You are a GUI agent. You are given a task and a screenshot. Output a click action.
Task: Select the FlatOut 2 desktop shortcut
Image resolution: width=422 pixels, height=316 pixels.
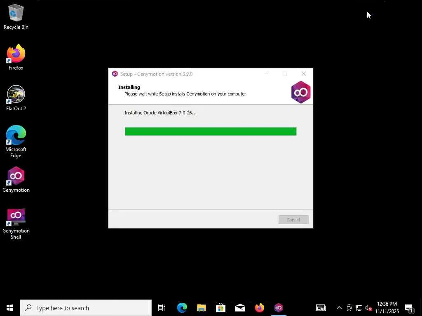16,98
